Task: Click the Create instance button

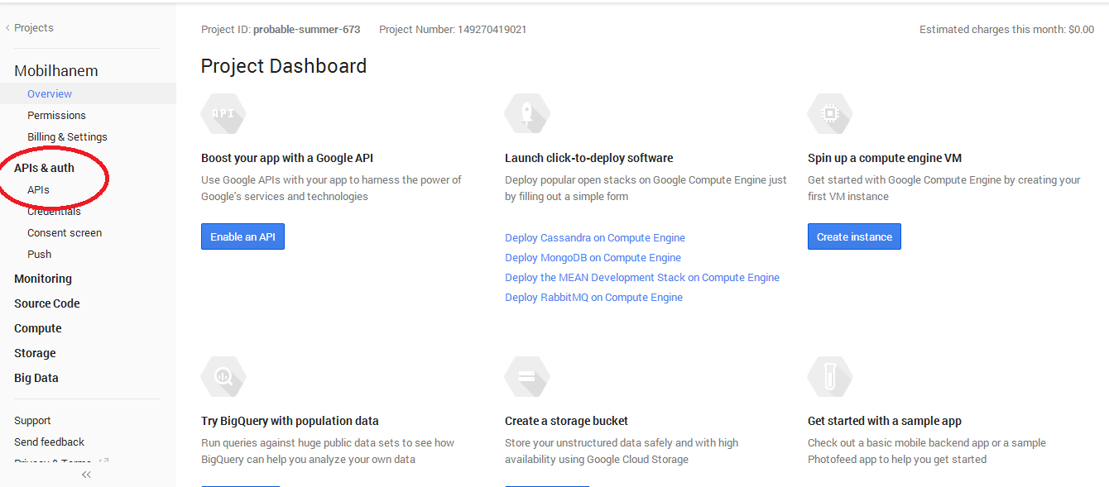Action: click(854, 236)
